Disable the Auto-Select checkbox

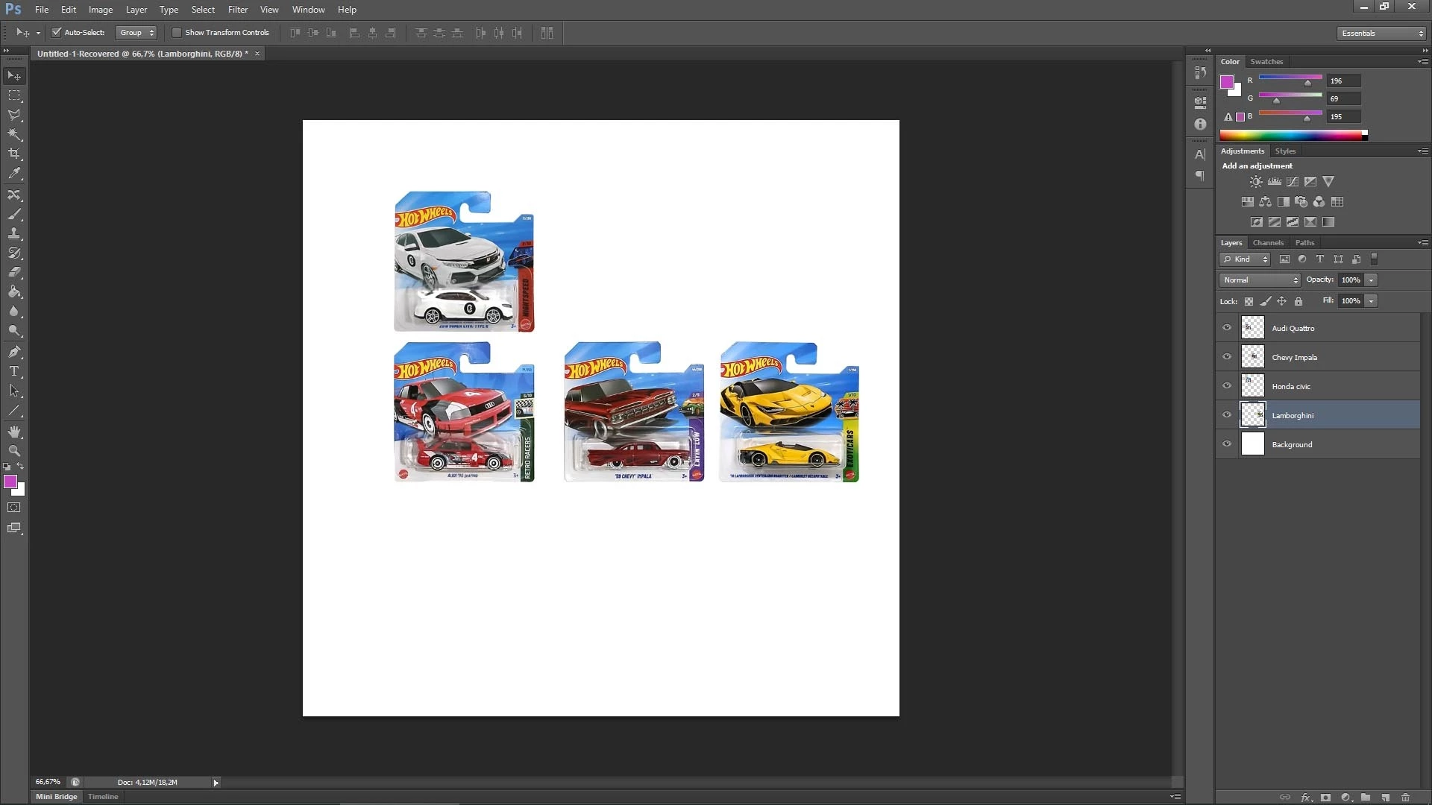57,33
